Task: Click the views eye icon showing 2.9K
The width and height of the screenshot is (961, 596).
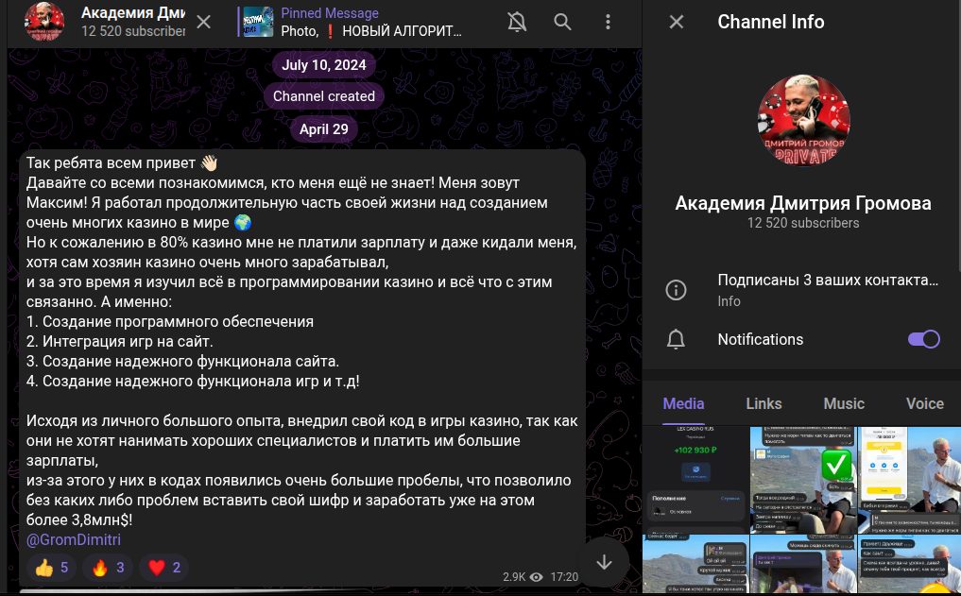Action: coord(537,577)
